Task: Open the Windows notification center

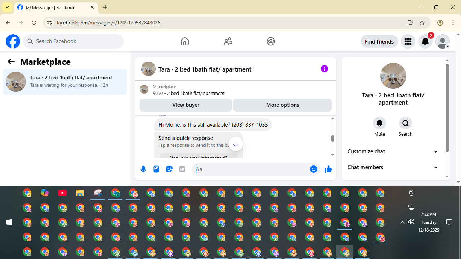Action: click(x=449, y=222)
